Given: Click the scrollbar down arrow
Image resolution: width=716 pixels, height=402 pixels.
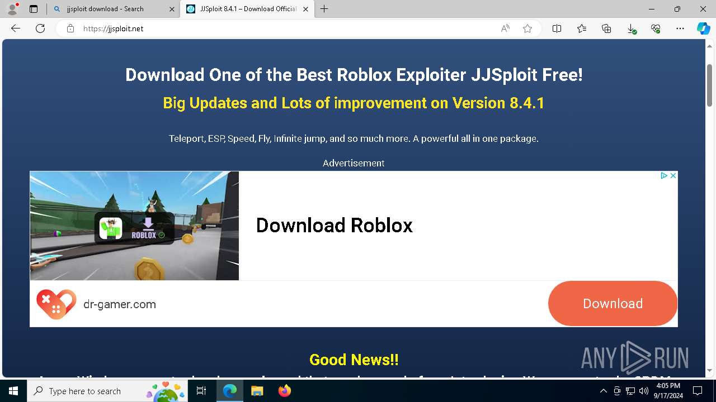Looking at the screenshot, I should pos(709,370).
